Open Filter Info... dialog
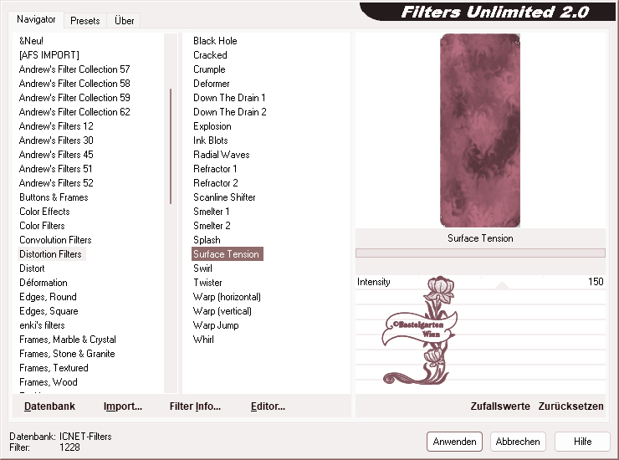 point(195,406)
